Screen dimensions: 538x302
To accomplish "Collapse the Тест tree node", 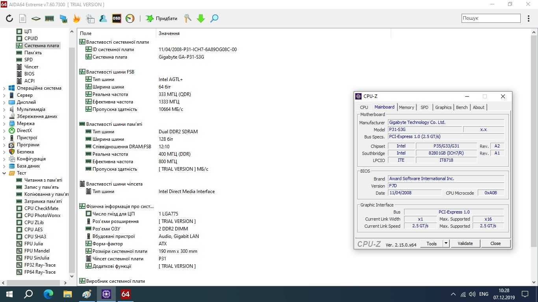I will (x=4, y=173).
